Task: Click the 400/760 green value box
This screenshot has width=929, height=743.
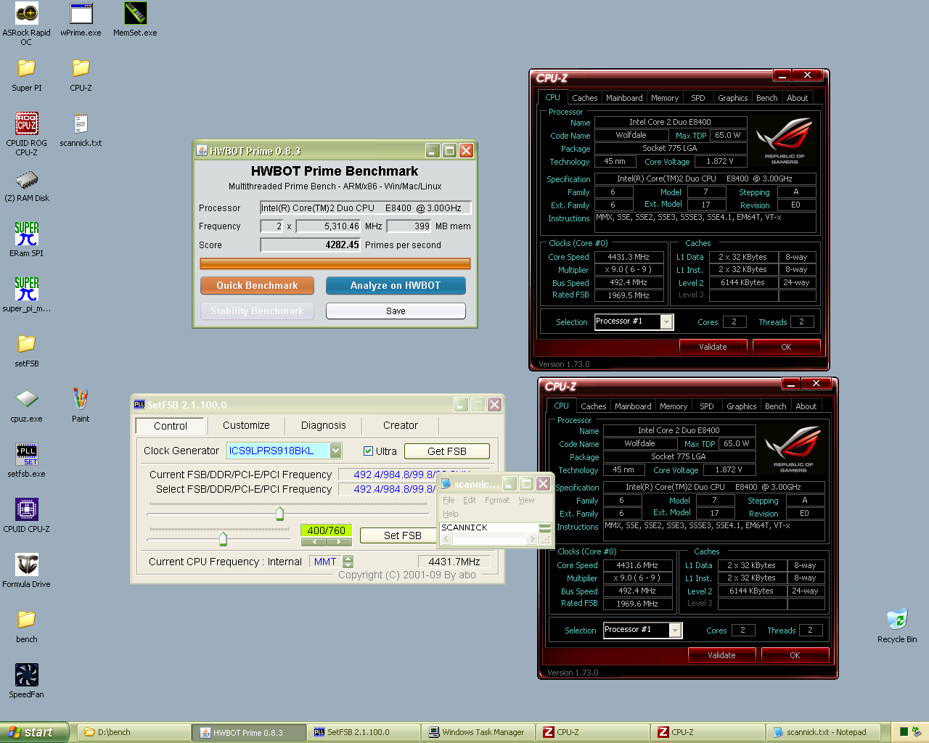Action: [x=327, y=530]
